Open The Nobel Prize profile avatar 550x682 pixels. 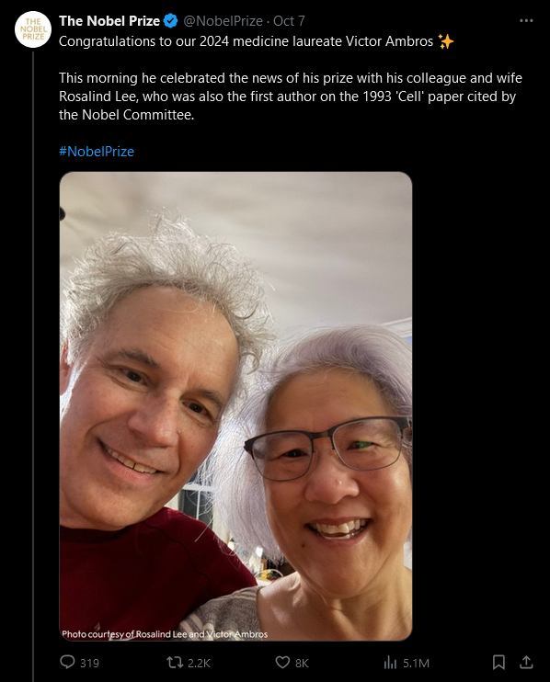point(33,29)
